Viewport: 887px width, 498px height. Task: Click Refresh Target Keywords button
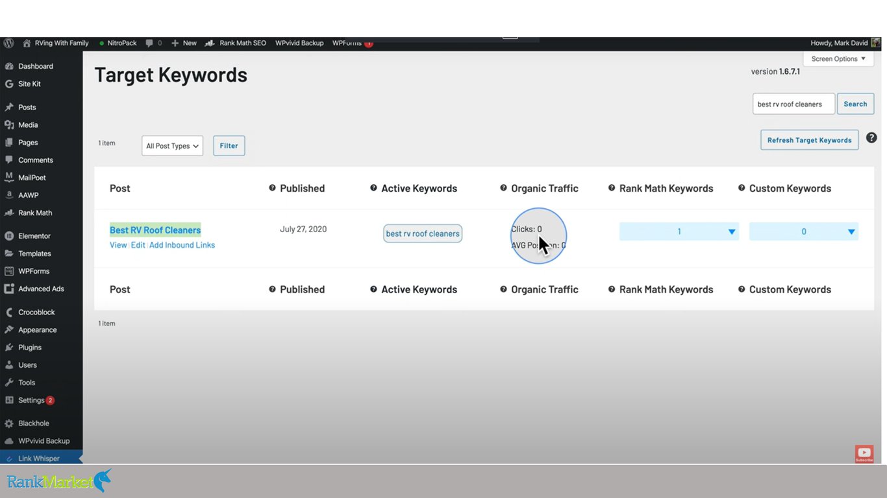(x=809, y=140)
